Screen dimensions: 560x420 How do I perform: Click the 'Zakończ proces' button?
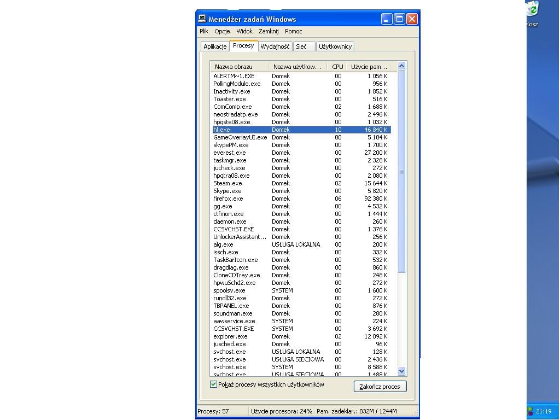[380, 387]
